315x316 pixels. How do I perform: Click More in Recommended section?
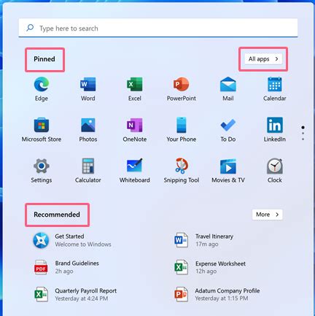click(268, 215)
